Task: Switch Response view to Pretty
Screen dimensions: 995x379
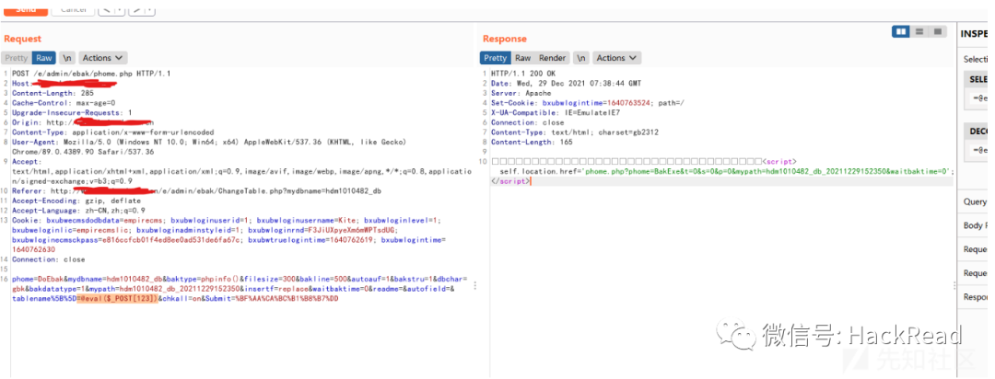Action: click(496, 58)
